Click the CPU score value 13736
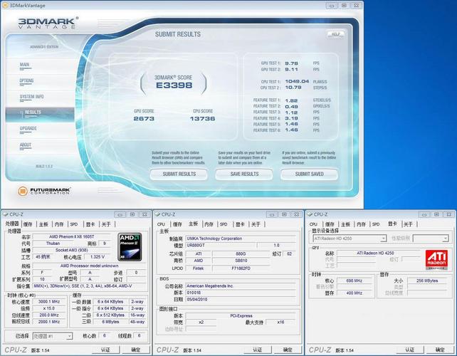457x356 pixels. pos(203,119)
